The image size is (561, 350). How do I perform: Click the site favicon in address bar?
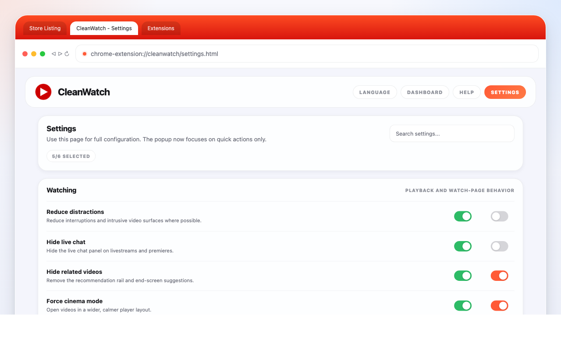click(x=85, y=54)
